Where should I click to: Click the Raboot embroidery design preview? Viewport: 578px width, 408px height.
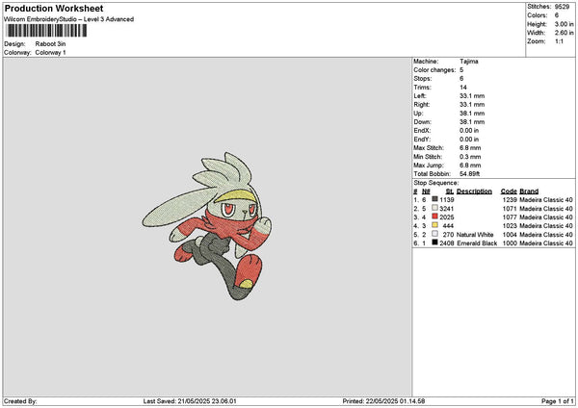(x=207, y=226)
